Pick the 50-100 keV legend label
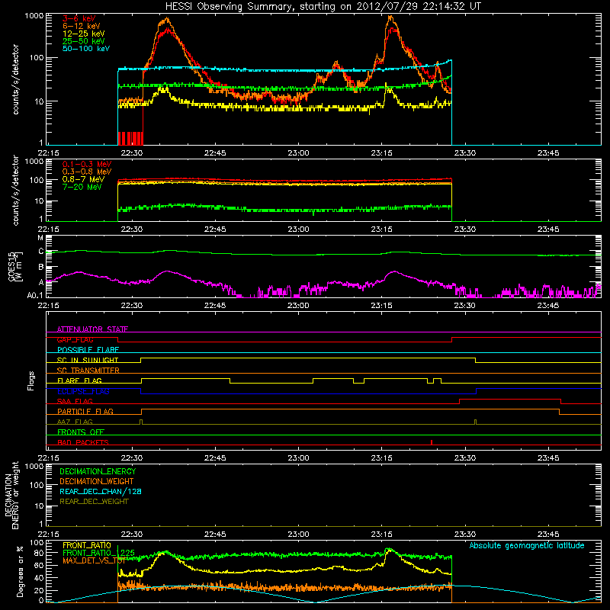The width and height of the screenshot is (610, 610). click(x=86, y=49)
